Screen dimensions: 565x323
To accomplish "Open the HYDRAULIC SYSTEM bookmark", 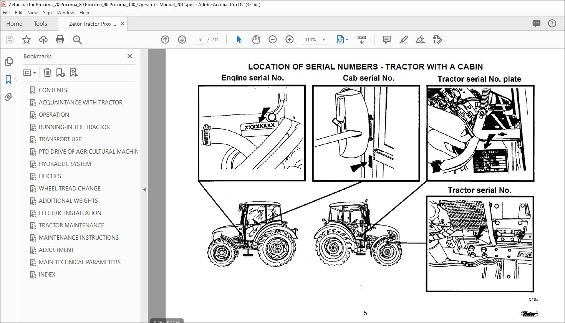I will (x=65, y=164).
